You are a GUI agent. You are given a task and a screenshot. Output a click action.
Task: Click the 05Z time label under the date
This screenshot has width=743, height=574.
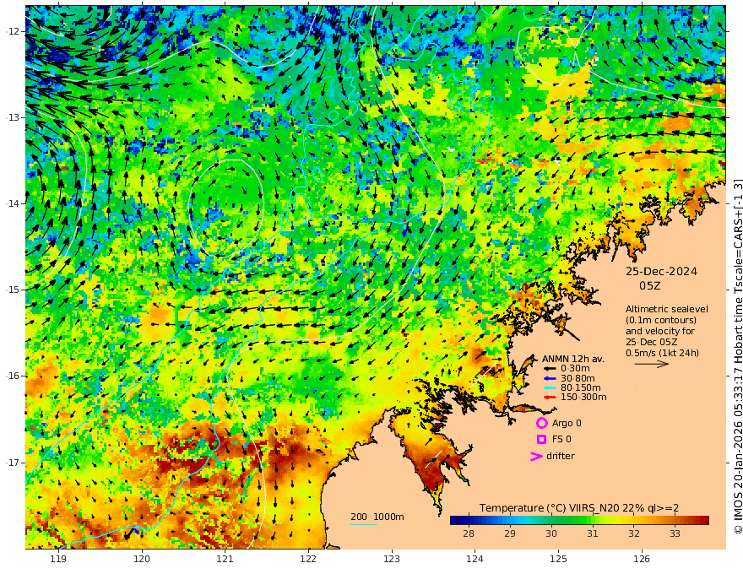[649, 285]
